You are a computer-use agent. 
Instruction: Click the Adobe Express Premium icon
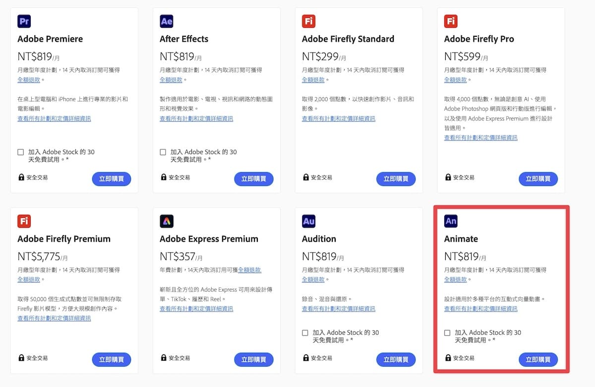pyautogui.click(x=167, y=221)
